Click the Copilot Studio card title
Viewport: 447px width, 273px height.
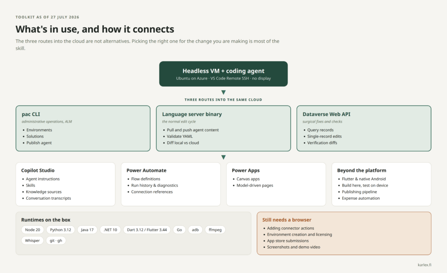tap(38, 170)
